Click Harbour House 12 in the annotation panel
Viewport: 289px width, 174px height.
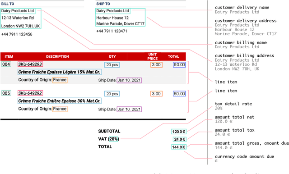point(234,30)
